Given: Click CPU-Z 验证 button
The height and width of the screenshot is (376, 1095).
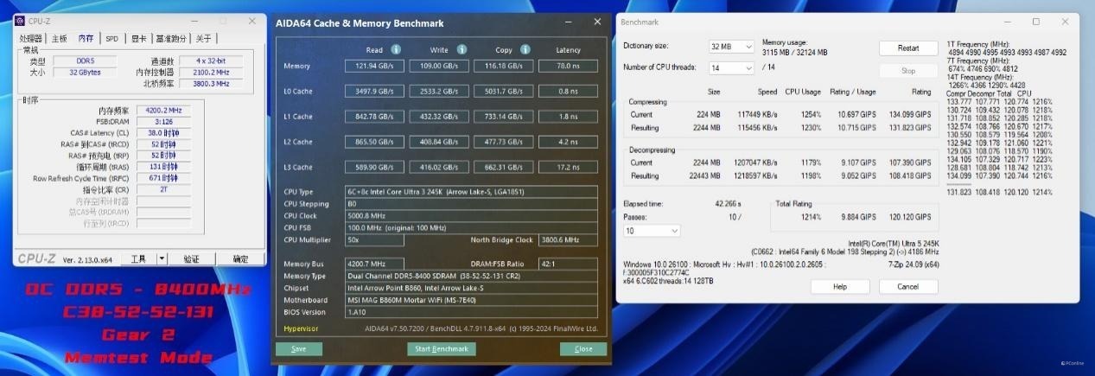Looking at the screenshot, I should click(x=191, y=258).
